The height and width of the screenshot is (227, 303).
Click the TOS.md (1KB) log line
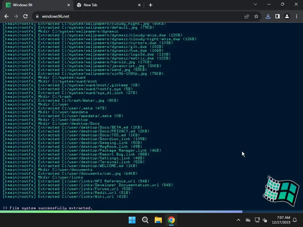[x=71, y=135]
